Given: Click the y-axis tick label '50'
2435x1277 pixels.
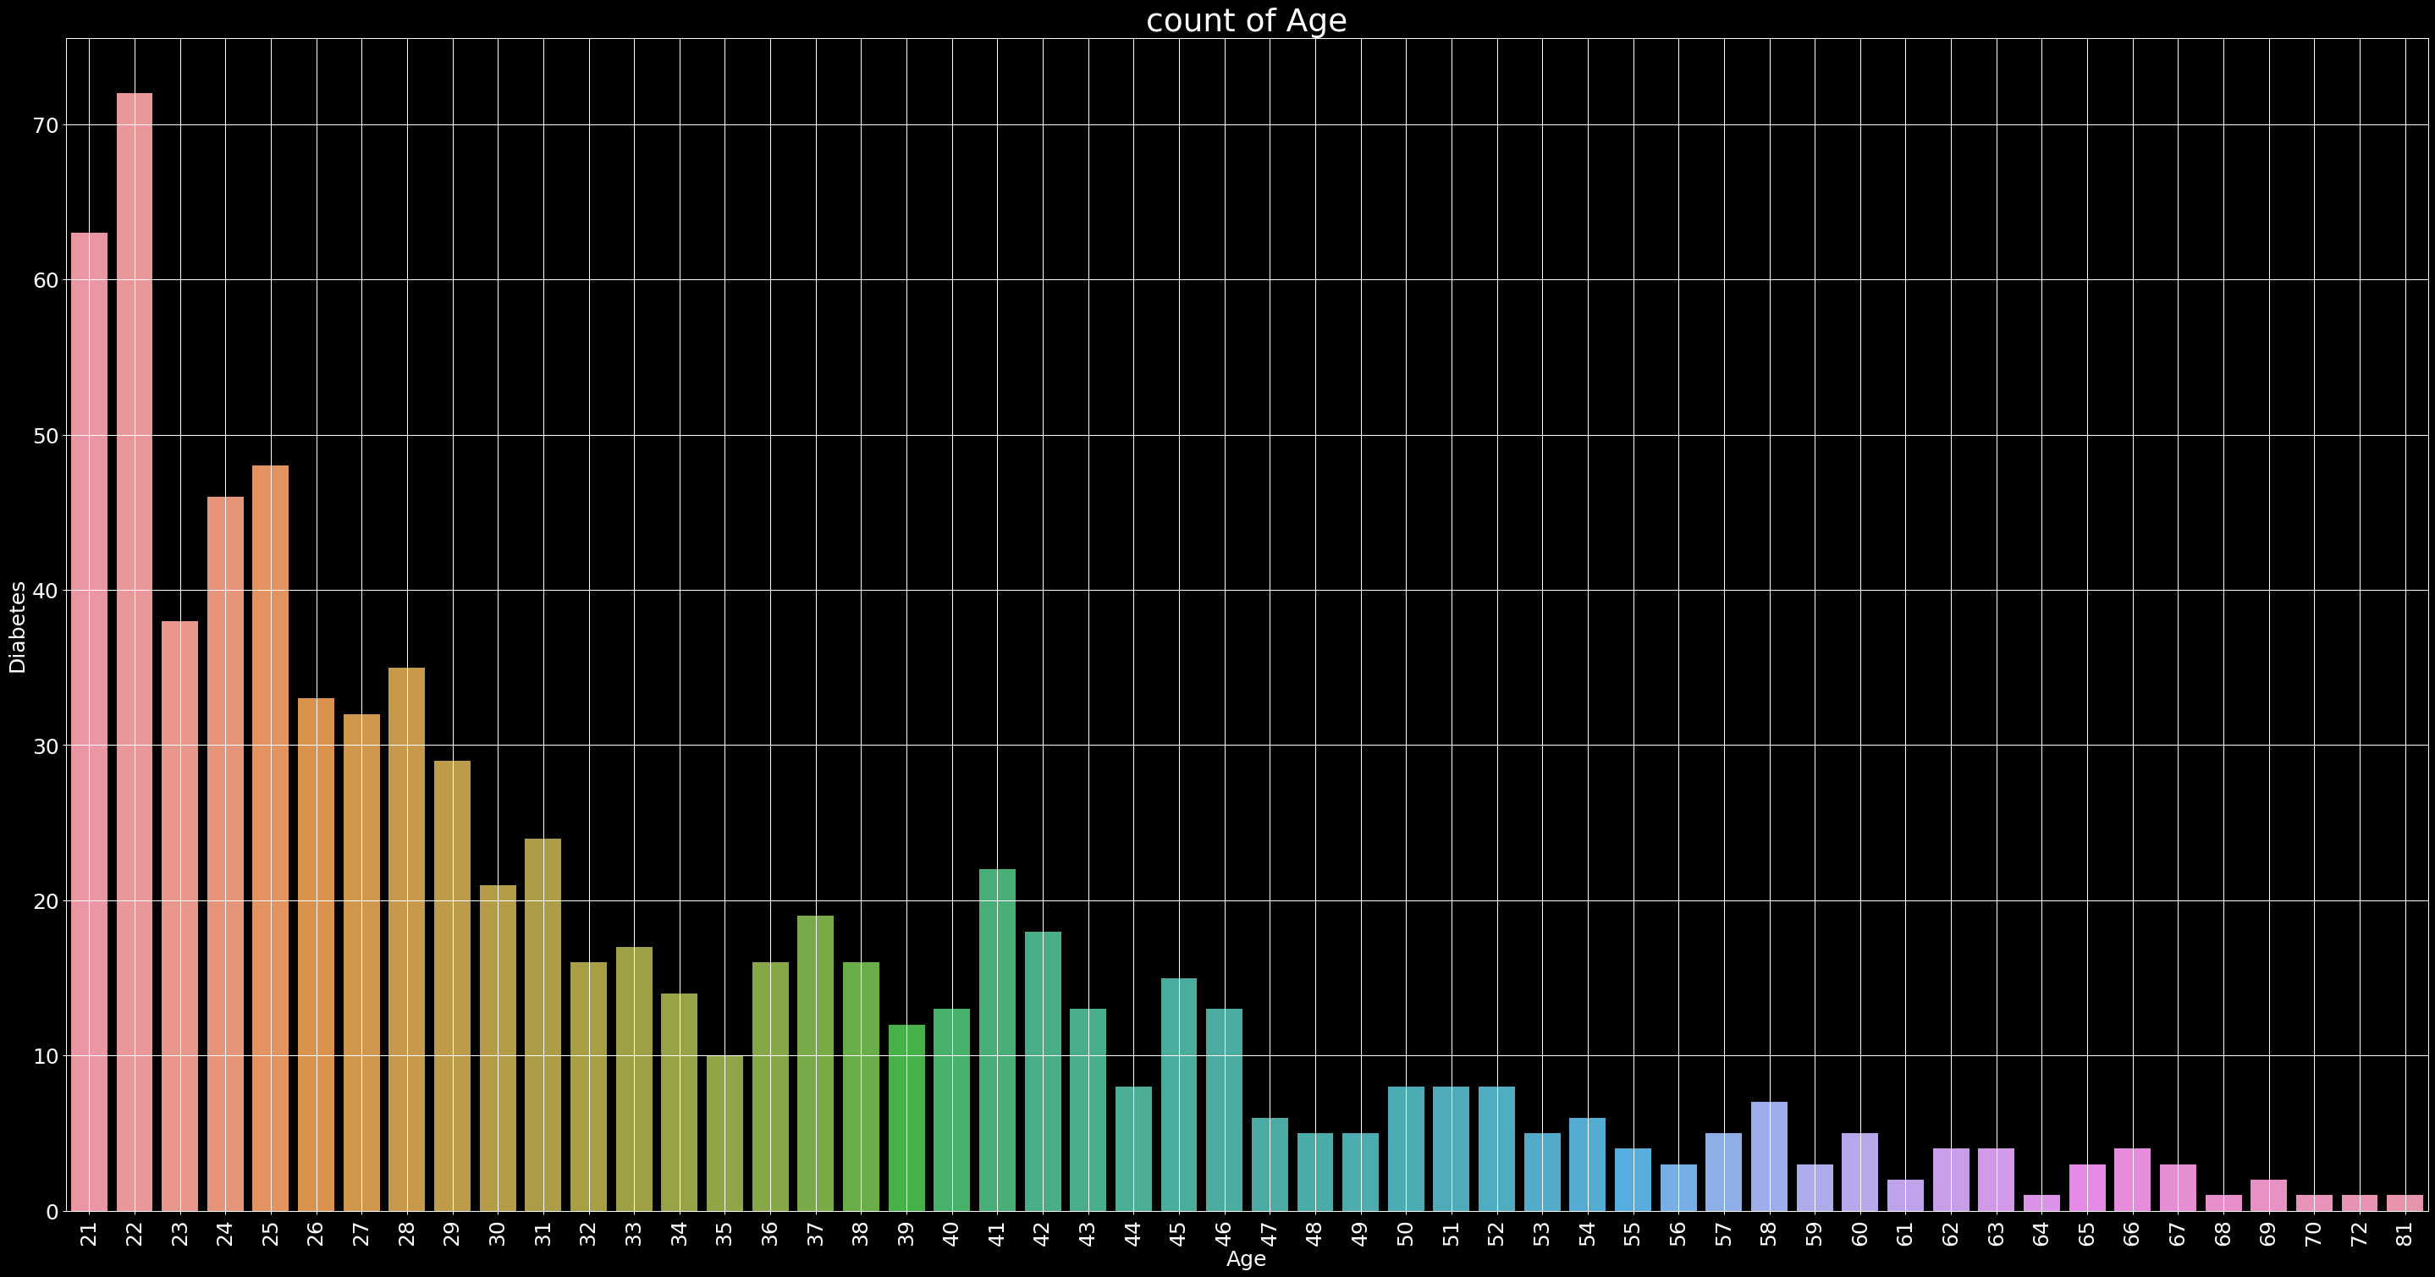Looking at the screenshot, I should click(47, 436).
